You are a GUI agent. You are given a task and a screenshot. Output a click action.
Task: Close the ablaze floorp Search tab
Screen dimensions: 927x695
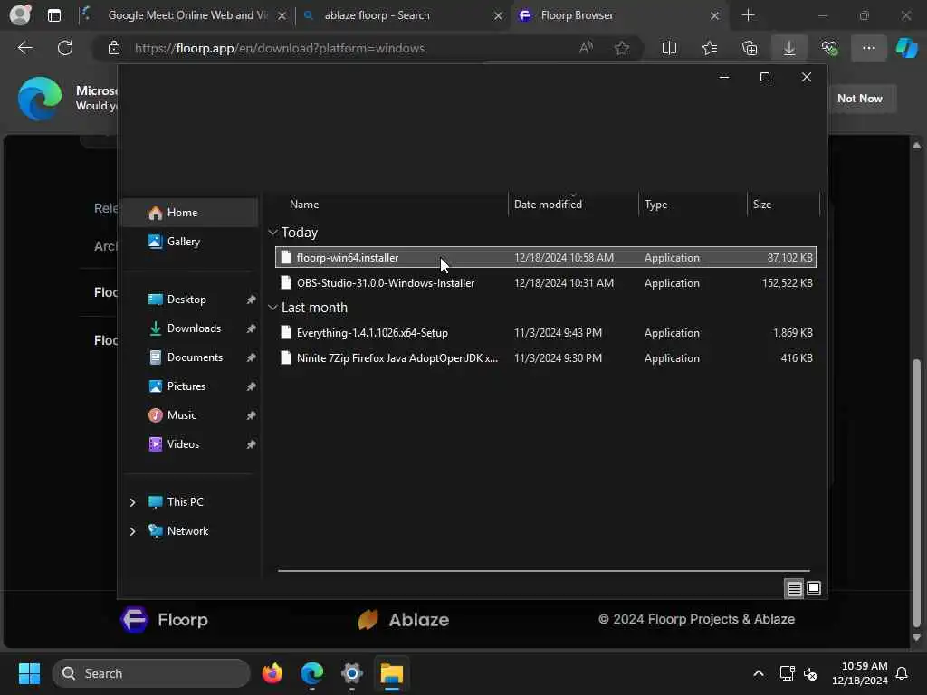tap(499, 15)
